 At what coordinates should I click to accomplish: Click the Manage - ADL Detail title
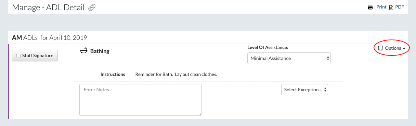click(48, 7)
